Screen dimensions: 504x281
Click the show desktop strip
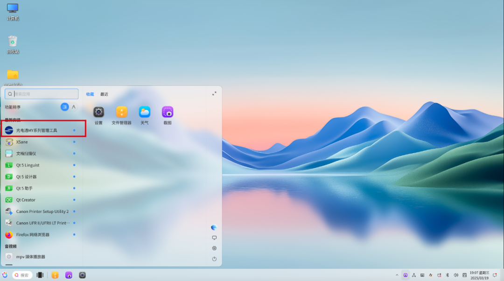click(x=502, y=275)
